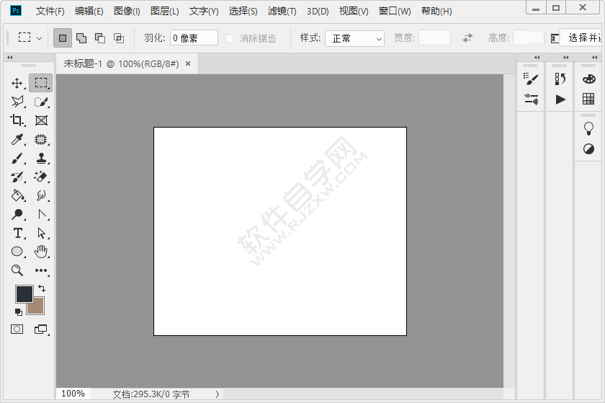This screenshot has width=605, height=403.
Task: Open the History panel icon
Action: click(x=560, y=79)
